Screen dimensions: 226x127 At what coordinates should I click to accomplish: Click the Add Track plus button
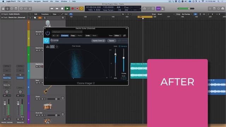30,18
